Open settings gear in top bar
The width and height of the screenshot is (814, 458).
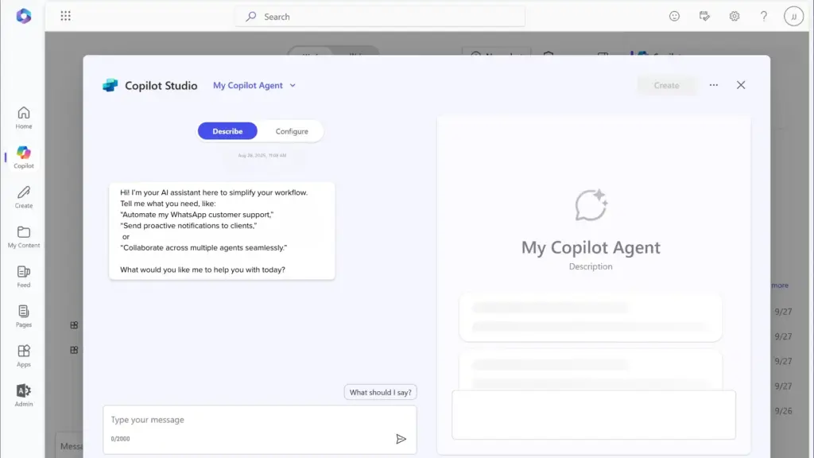tap(735, 16)
